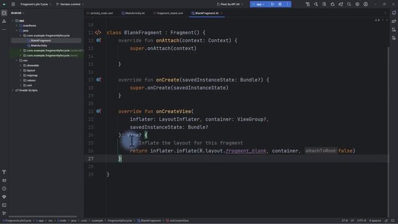Click FragmentLyfeCycle breadcrumb root

pyautogui.click(x=17, y=221)
